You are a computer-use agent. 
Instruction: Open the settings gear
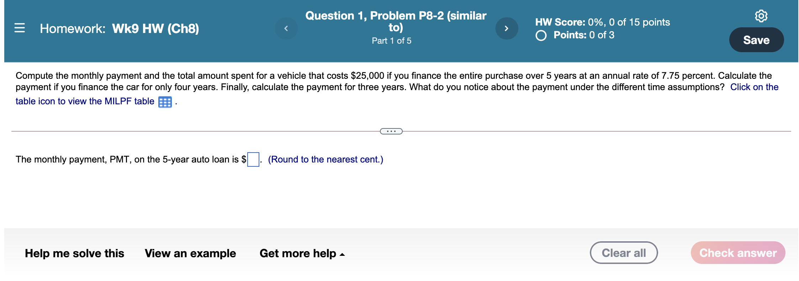click(x=761, y=16)
